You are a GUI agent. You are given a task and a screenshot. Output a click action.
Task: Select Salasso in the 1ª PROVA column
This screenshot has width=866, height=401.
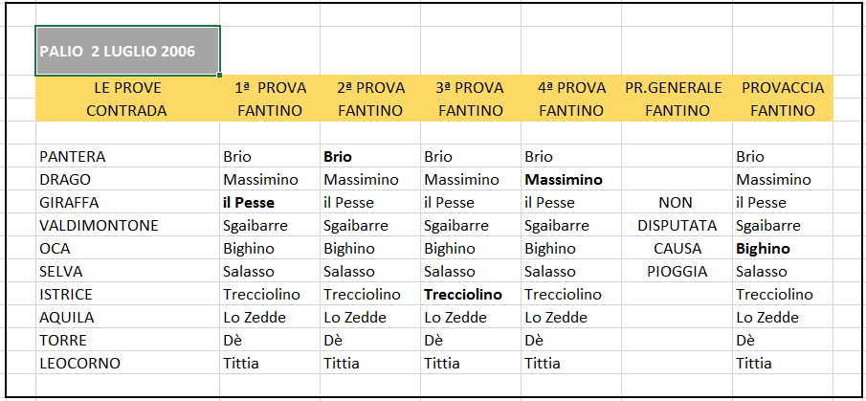[270, 272]
